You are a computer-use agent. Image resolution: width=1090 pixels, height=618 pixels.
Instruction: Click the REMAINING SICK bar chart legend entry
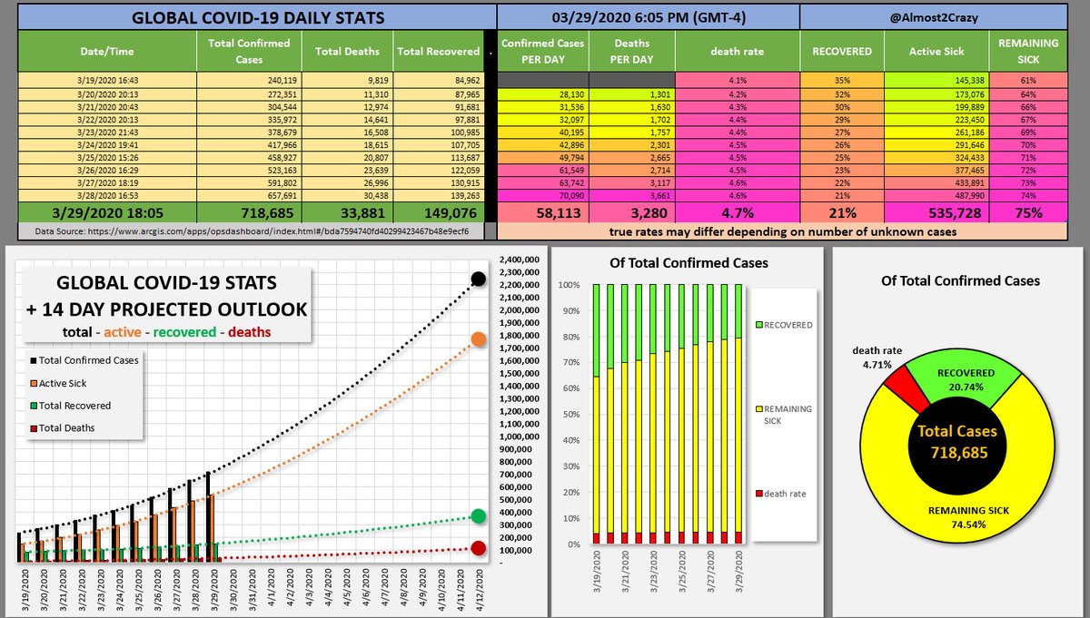[x=784, y=415]
